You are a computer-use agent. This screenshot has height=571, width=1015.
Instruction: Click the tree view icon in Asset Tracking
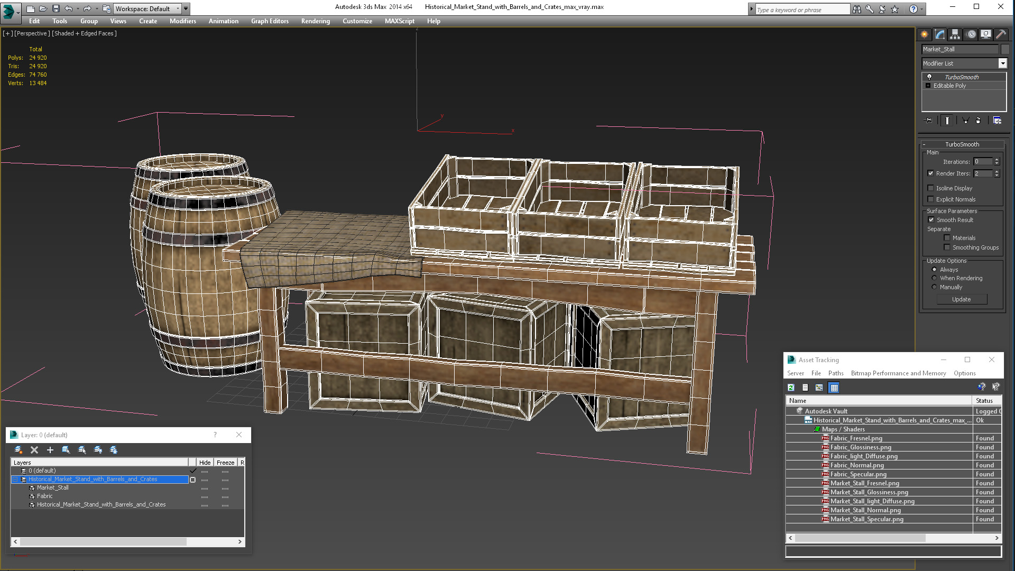819,388
